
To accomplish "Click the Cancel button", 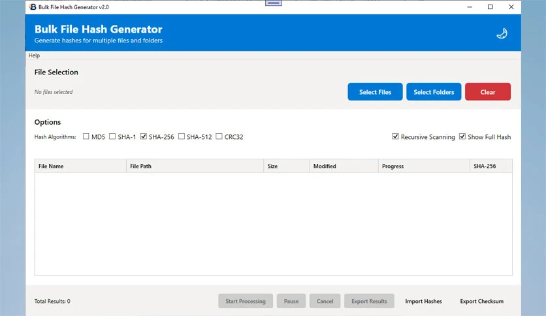I will pyautogui.click(x=325, y=301).
